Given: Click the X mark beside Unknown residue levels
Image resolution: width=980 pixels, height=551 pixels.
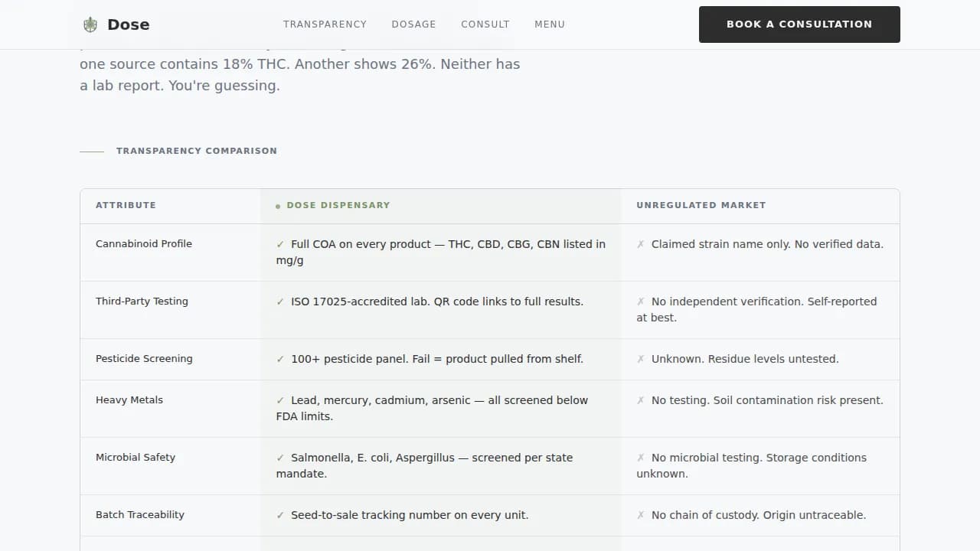Looking at the screenshot, I should 641,359.
